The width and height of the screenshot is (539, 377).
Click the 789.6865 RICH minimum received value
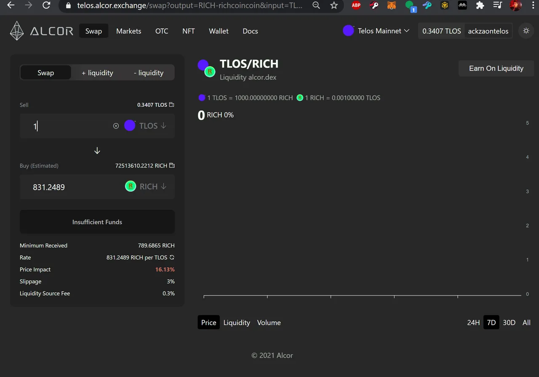click(156, 245)
